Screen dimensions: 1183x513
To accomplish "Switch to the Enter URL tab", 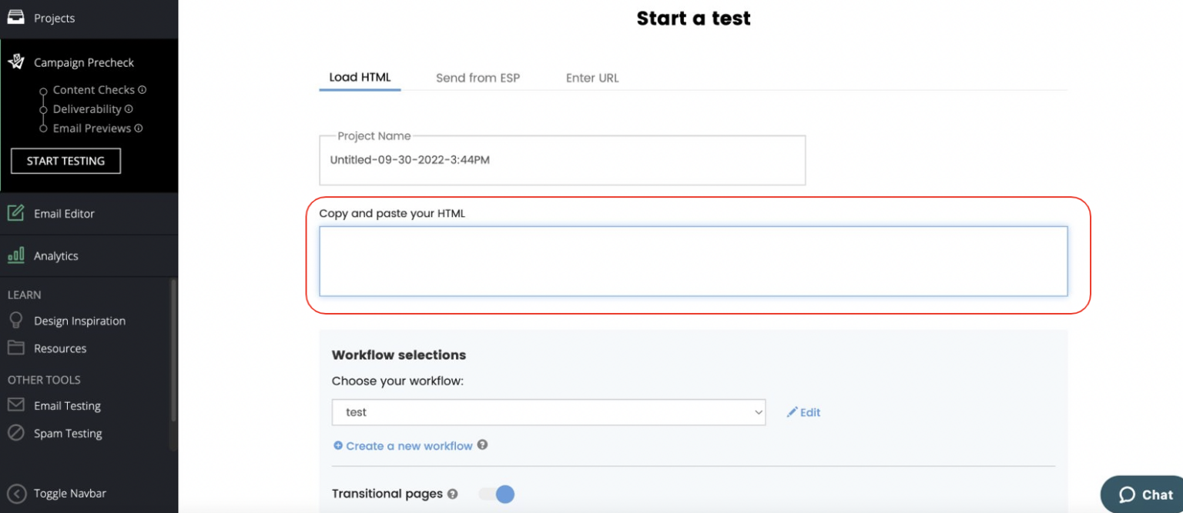I will pyautogui.click(x=591, y=78).
